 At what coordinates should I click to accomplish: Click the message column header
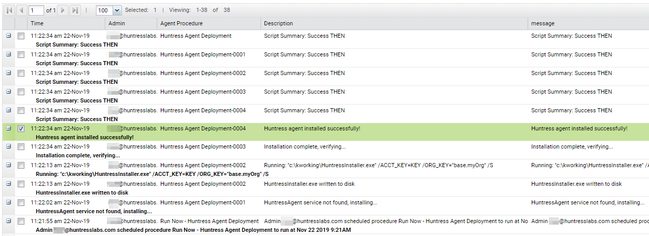[x=588, y=23]
